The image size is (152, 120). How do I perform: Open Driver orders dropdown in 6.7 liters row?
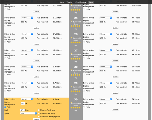(x=27, y=83)
